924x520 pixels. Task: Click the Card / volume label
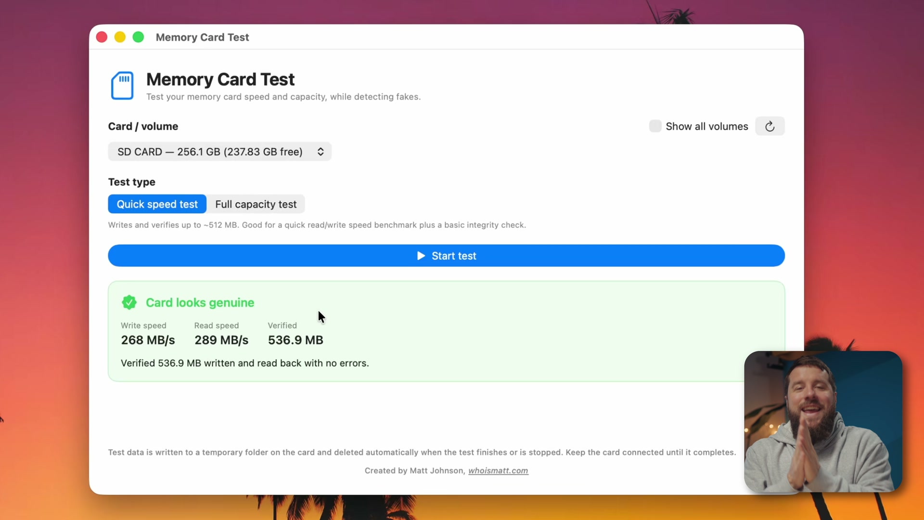click(143, 126)
